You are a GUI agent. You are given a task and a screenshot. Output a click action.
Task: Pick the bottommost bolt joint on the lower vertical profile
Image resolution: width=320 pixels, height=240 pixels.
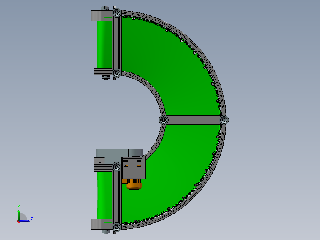pyautogui.click(x=117, y=227)
